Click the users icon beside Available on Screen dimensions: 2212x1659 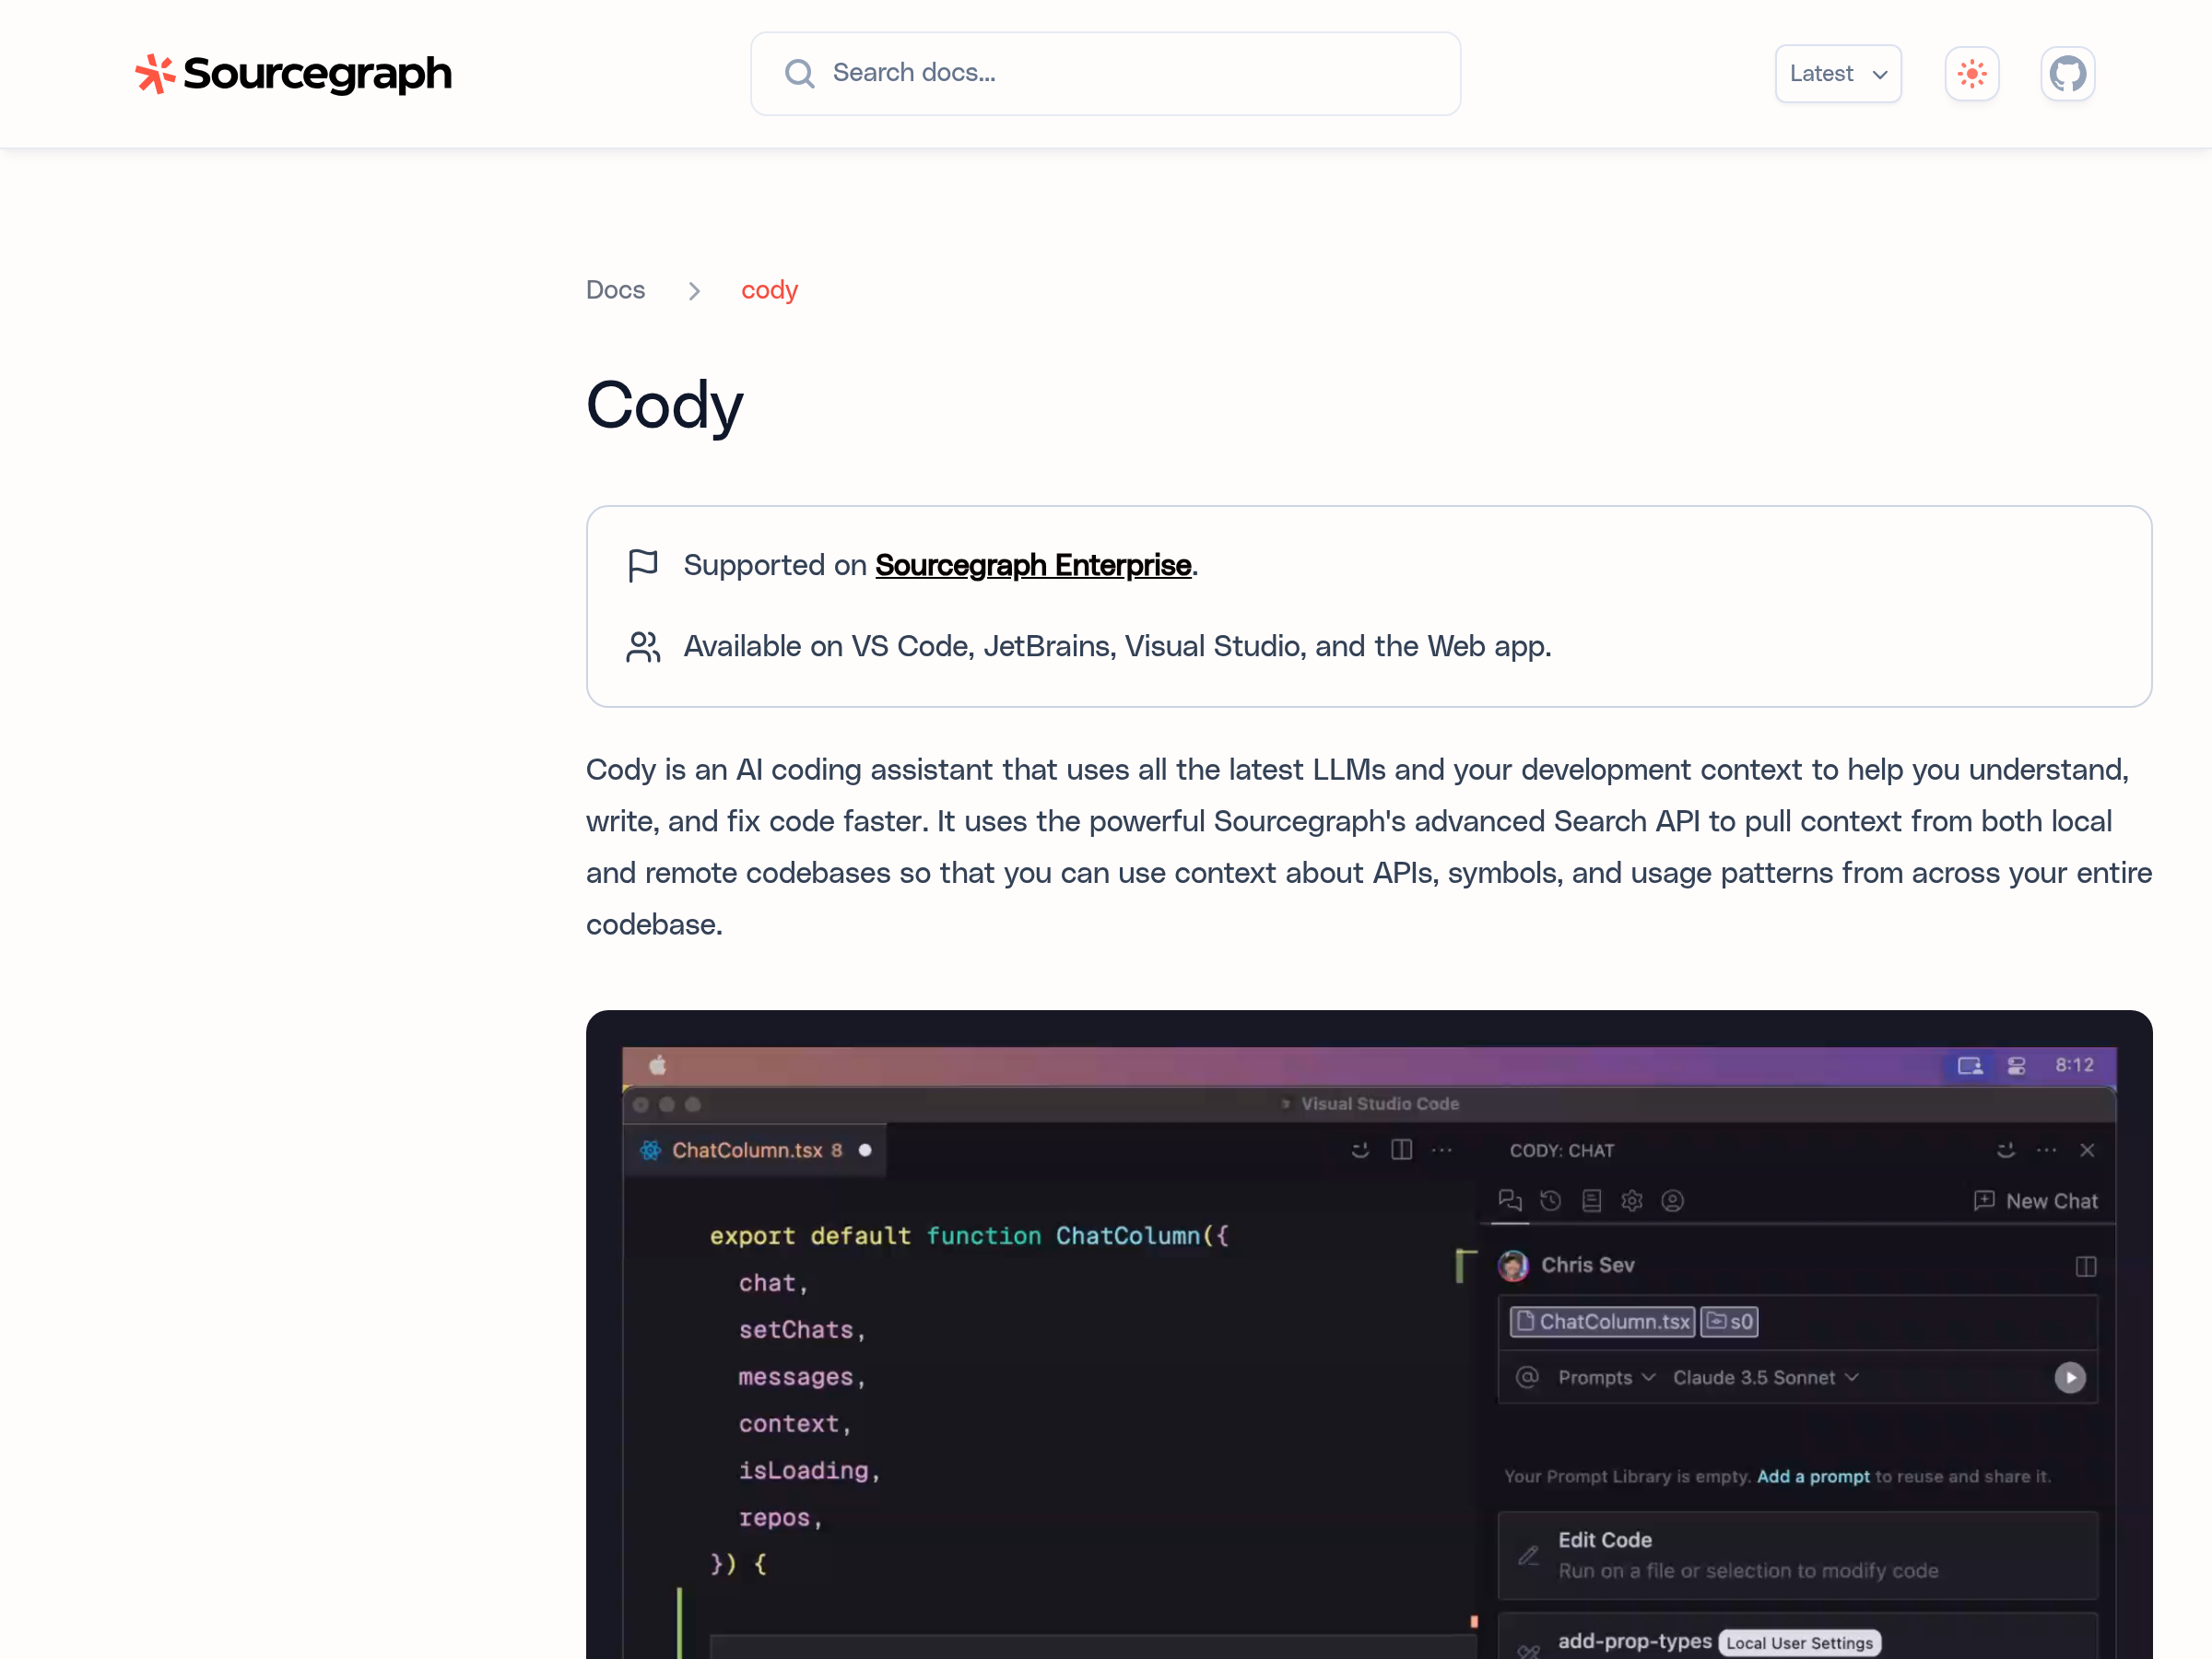pos(643,646)
